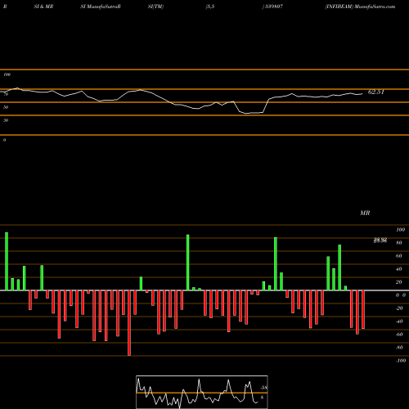Viewport: 409px width, 409px height.
Task: Click the RSI axis label 50
Action: pos(6,107)
